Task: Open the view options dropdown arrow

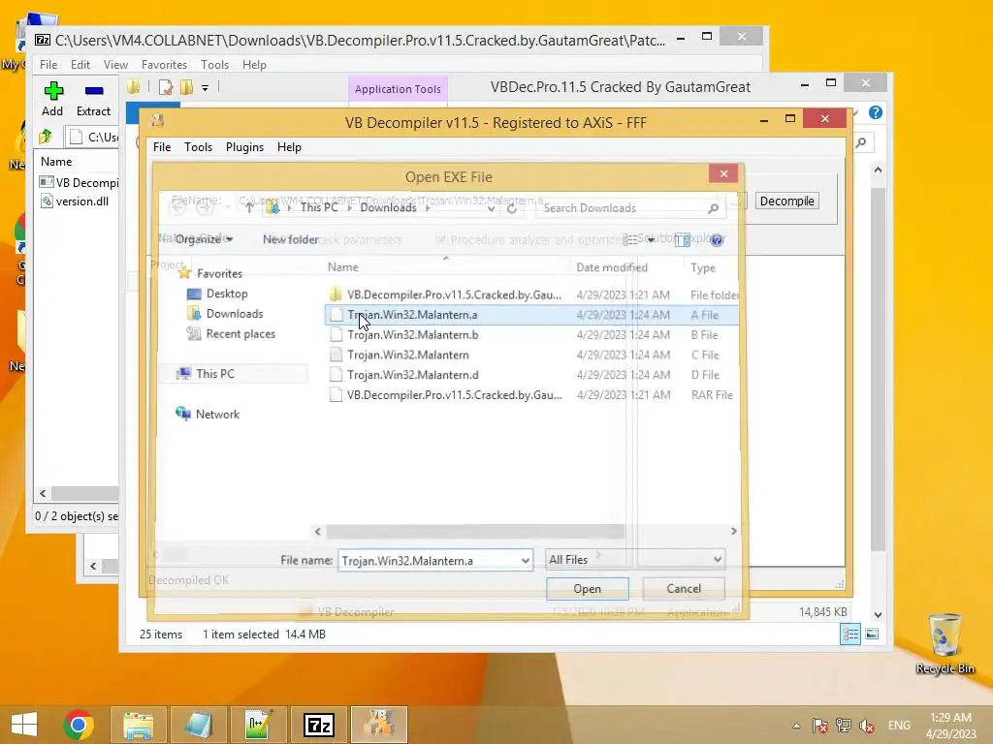Action: pyautogui.click(x=651, y=240)
